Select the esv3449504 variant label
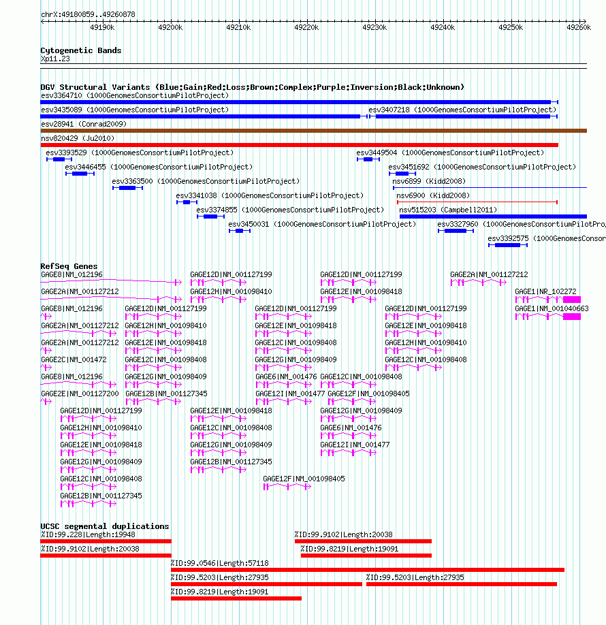Screen dimensions: 606x625 [450, 153]
